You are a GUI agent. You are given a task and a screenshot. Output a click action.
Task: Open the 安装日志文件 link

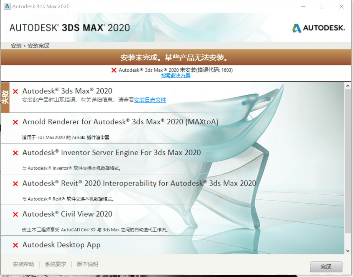pos(150,100)
